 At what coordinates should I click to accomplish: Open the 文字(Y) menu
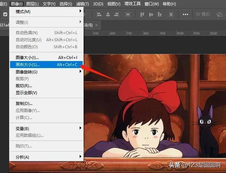(49, 4)
